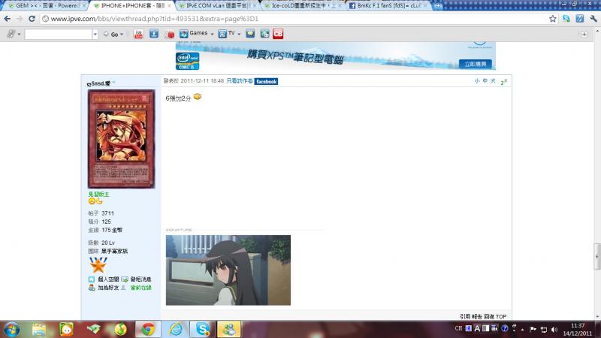The width and height of the screenshot is (601, 338).
Task: Click the yellow chat bubble toolbar icon
Action: click(x=250, y=34)
